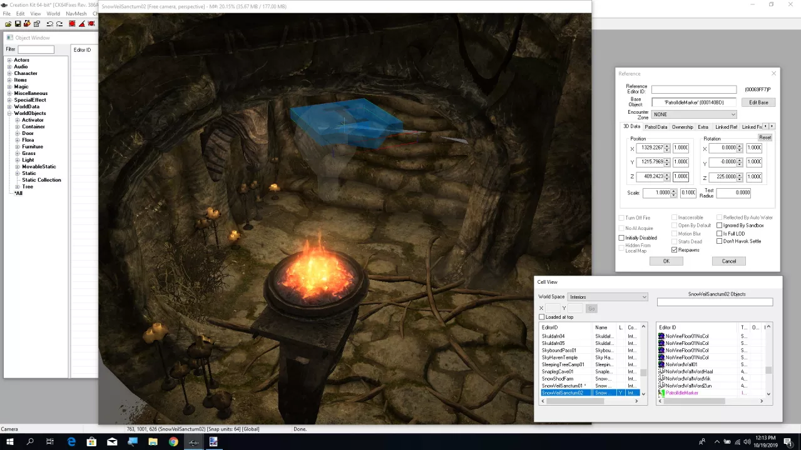Image resolution: width=801 pixels, height=450 pixels.
Task: Click Cancel in Reference dialog
Action: pos(729,261)
